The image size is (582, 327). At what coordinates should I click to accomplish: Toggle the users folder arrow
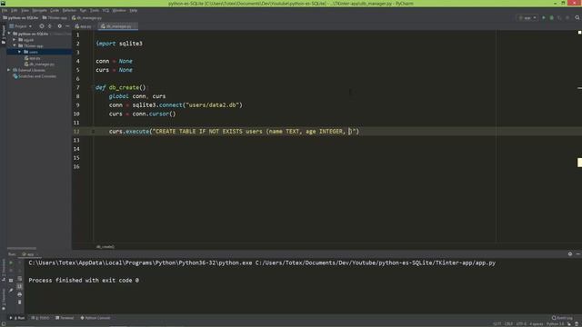tap(20, 52)
